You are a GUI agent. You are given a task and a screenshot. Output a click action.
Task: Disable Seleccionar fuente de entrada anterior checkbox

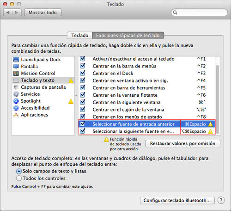coord(83,124)
